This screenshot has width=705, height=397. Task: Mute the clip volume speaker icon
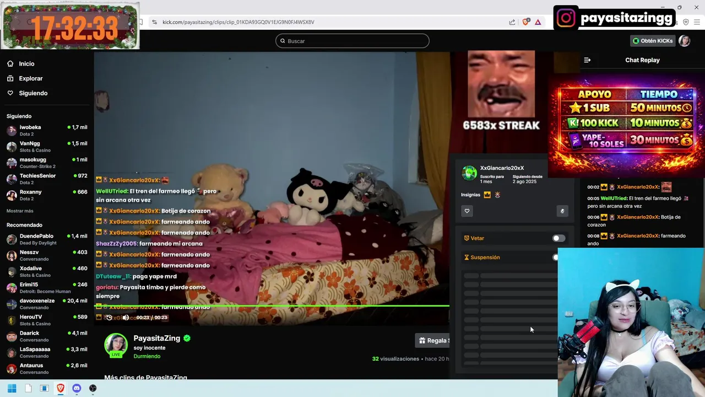126,318
